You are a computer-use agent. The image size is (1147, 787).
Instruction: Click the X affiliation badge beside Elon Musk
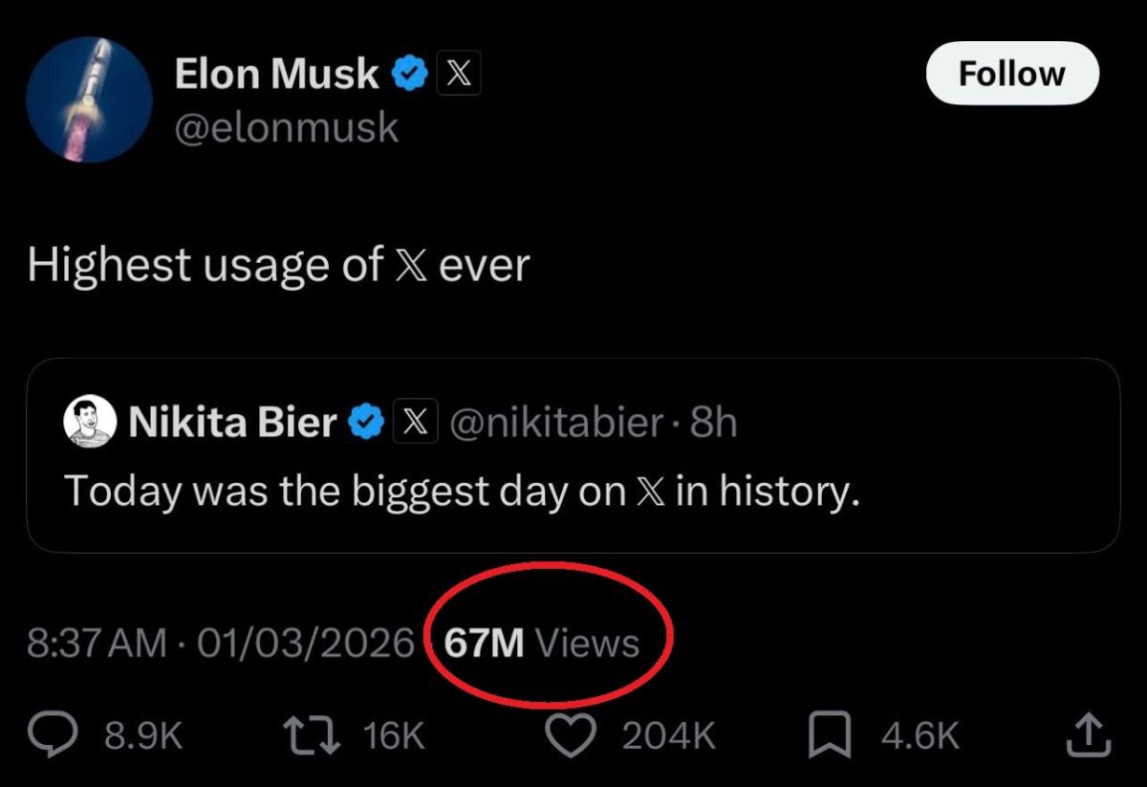coord(459,75)
